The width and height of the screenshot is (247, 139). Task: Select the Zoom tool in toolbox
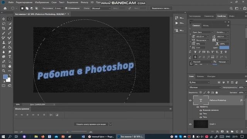[3, 71]
